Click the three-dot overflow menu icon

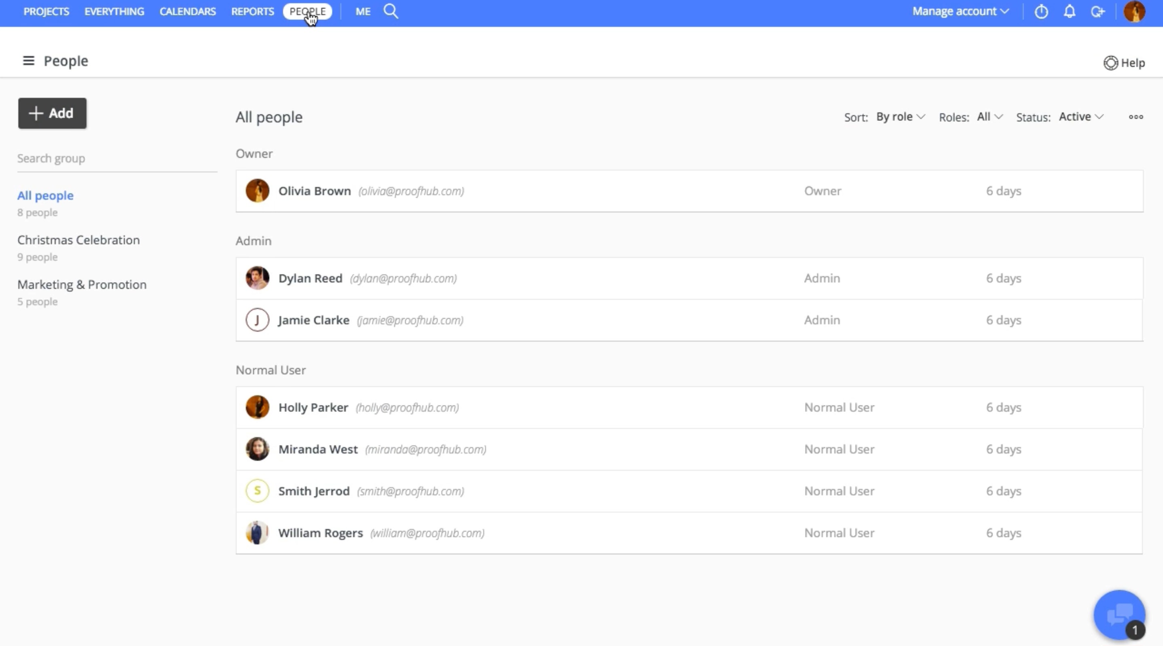(x=1136, y=117)
